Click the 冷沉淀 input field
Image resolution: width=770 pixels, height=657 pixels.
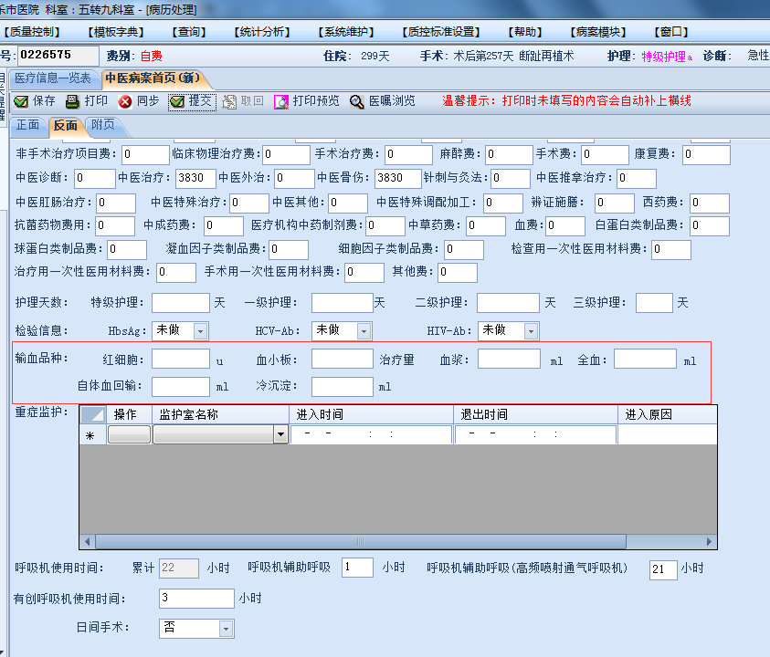pos(343,387)
